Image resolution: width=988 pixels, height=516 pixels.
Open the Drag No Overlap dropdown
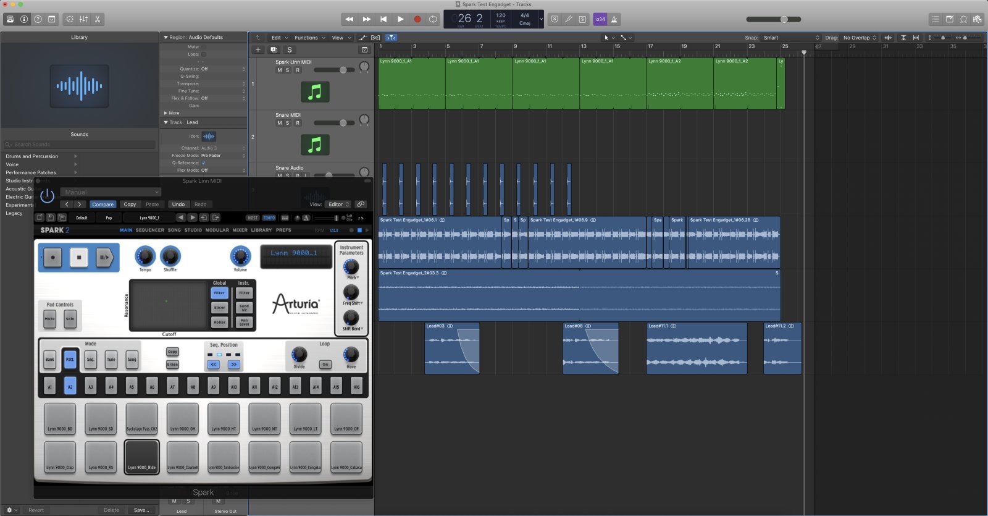click(x=860, y=38)
